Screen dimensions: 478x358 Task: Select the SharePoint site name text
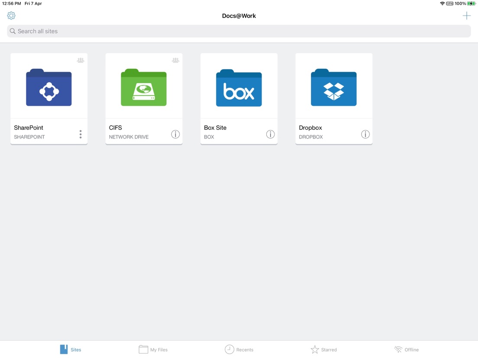[29, 128]
